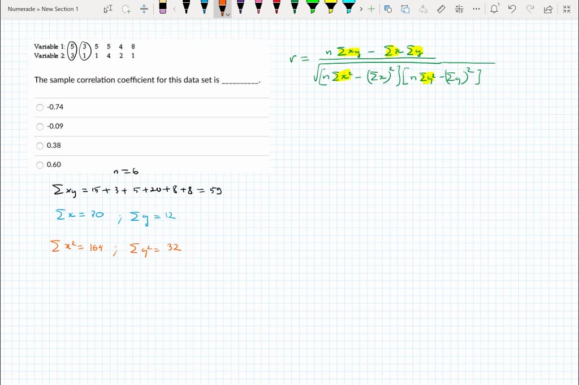The width and height of the screenshot is (579, 385).
Task: Select the 0.38 answer option
Action: click(x=40, y=146)
